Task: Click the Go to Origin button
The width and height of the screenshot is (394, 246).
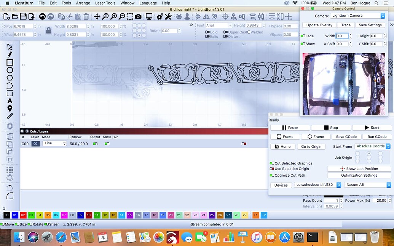Action: point(311,147)
